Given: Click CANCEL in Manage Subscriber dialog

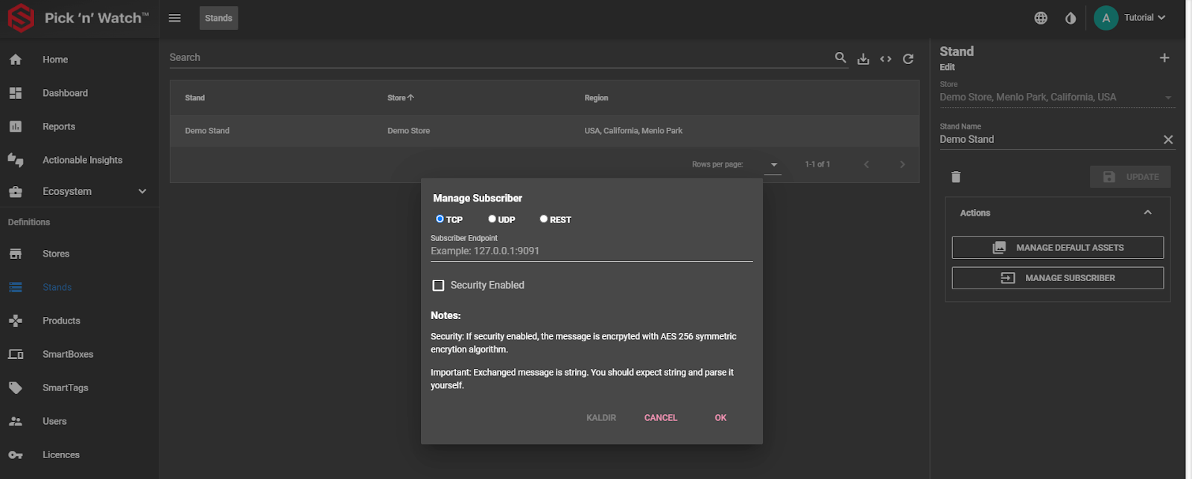Looking at the screenshot, I should pos(661,418).
